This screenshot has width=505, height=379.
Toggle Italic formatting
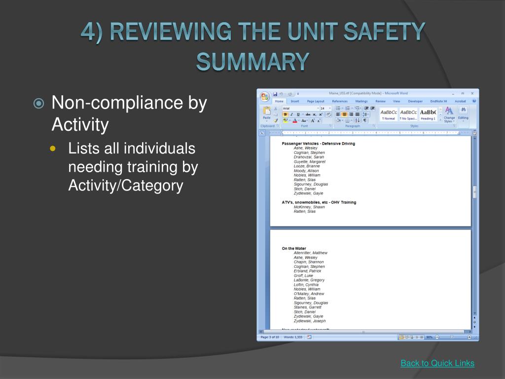[291, 114]
